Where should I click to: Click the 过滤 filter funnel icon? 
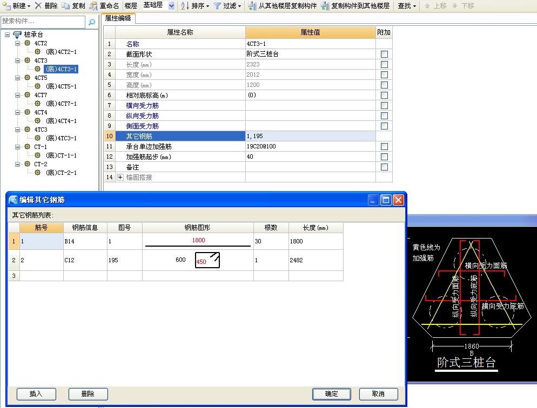tap(217, 6)
